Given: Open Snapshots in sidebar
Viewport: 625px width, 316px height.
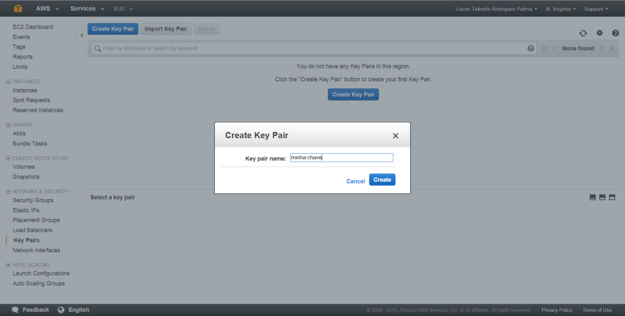Looking at the screenshot, I should 26,177.
